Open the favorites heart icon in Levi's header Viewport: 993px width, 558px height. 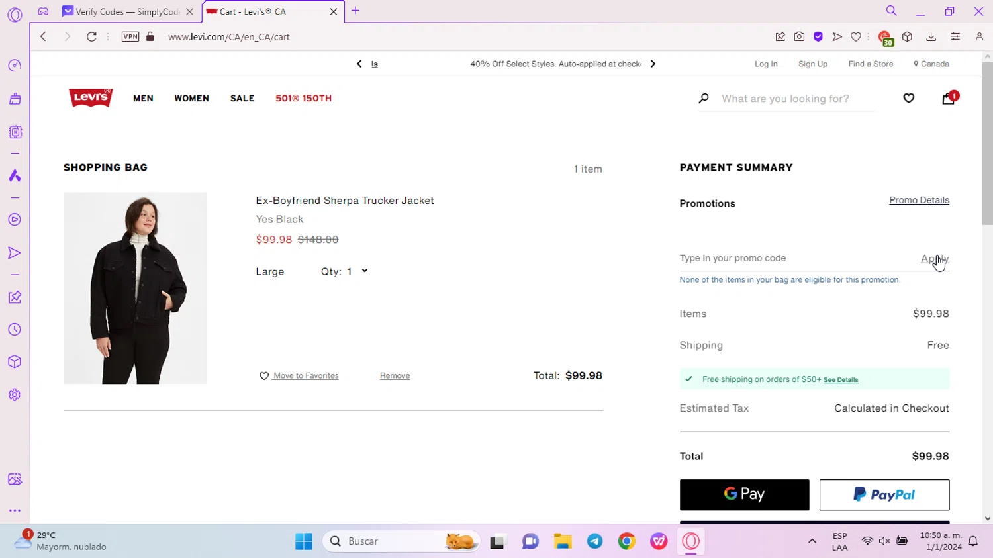tap(909, 98)
